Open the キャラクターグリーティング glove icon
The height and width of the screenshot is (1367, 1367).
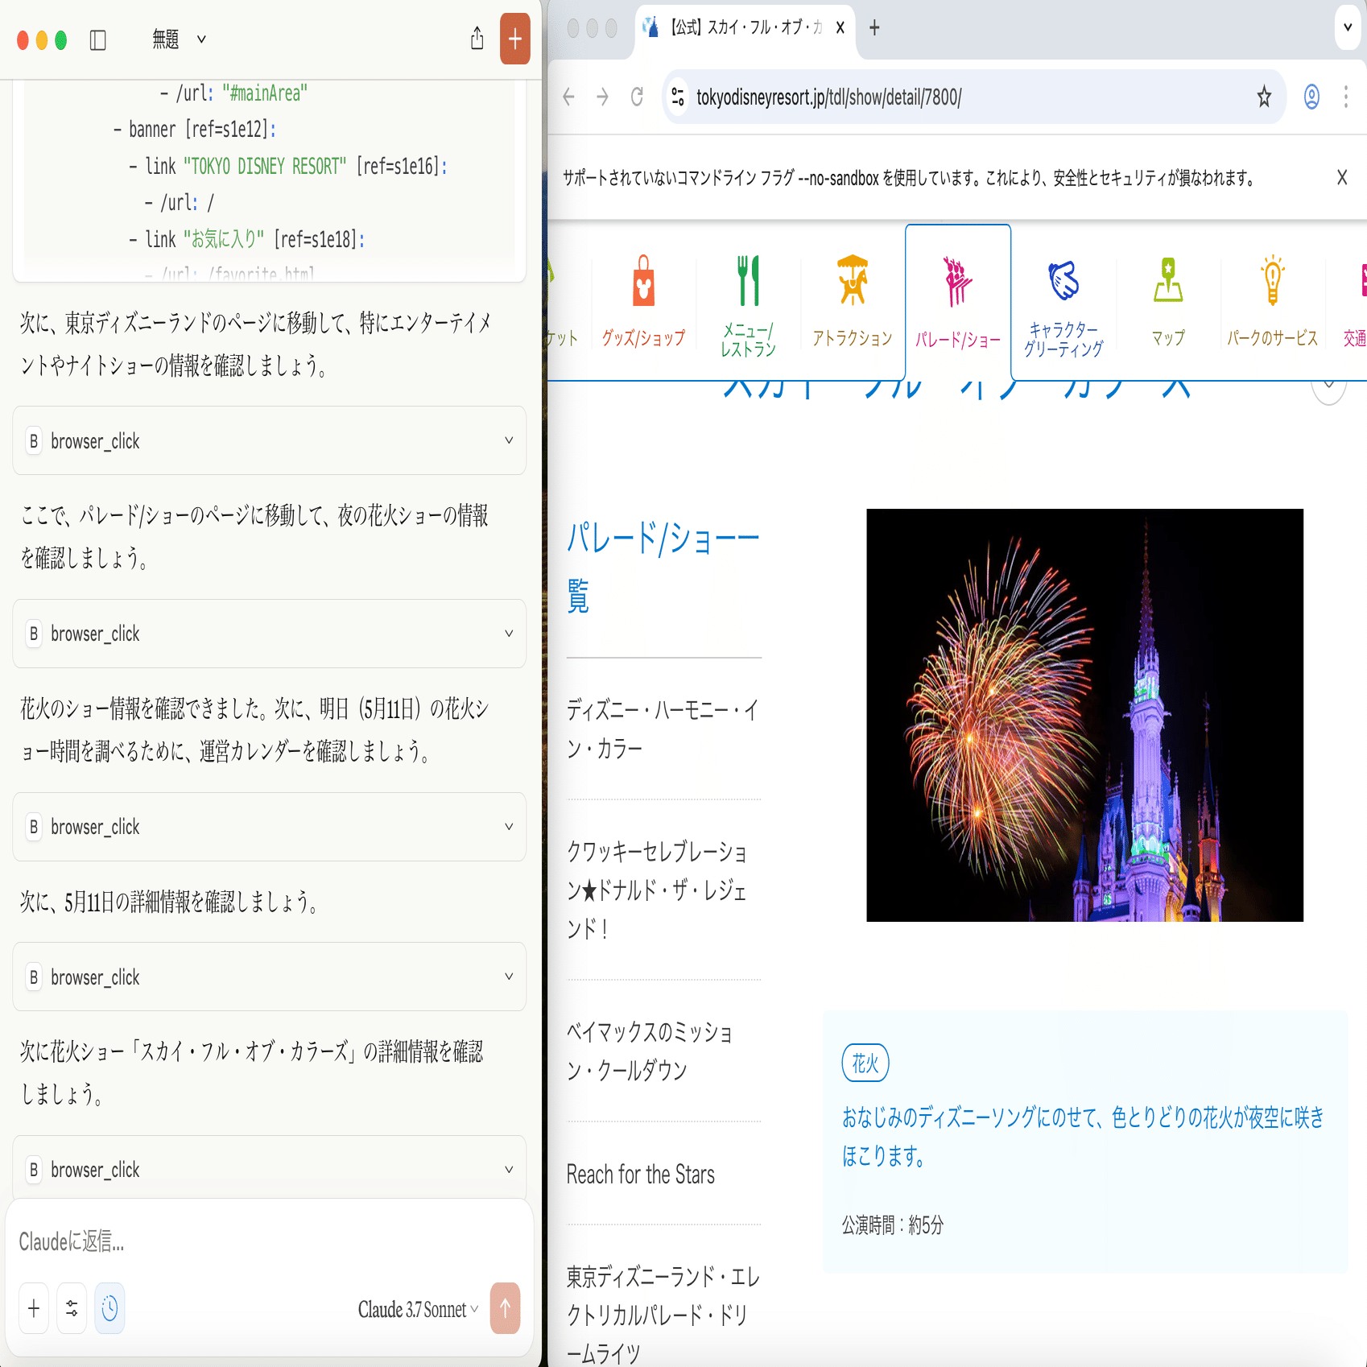pyautogui.click(x=1063, y=281)
